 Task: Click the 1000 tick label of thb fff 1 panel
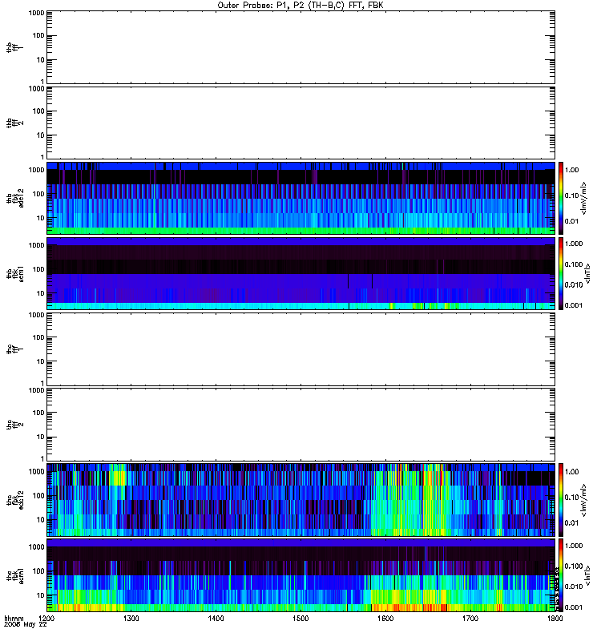click(36, 13)
